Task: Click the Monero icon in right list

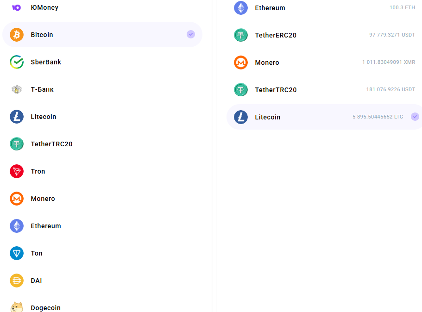Action: pyautogui.click(x=241, y=62)
